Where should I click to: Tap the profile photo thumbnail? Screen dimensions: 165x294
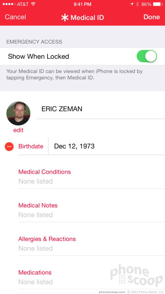tap(18, 114)
